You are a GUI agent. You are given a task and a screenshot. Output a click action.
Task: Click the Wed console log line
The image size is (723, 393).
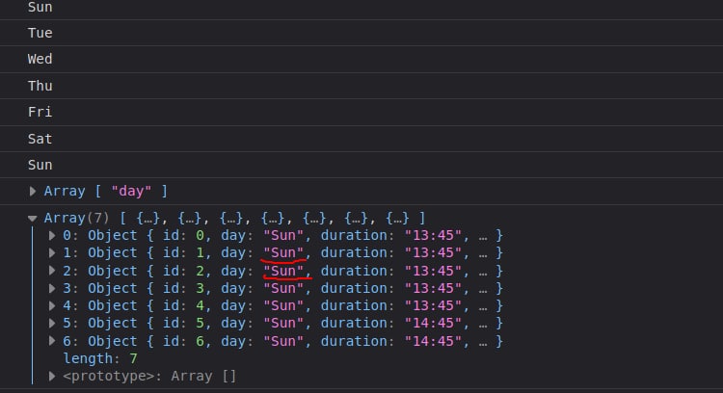(x=361, y=60)
